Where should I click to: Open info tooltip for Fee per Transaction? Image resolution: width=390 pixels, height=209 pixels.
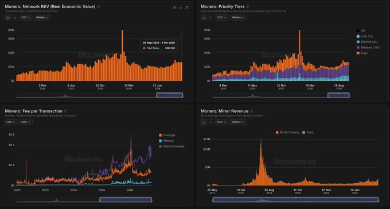coord(65,111)
